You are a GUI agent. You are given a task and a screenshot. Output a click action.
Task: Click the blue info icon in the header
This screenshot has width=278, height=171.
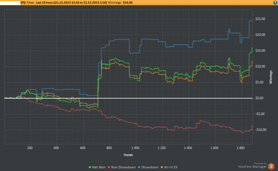click(275, 2)
